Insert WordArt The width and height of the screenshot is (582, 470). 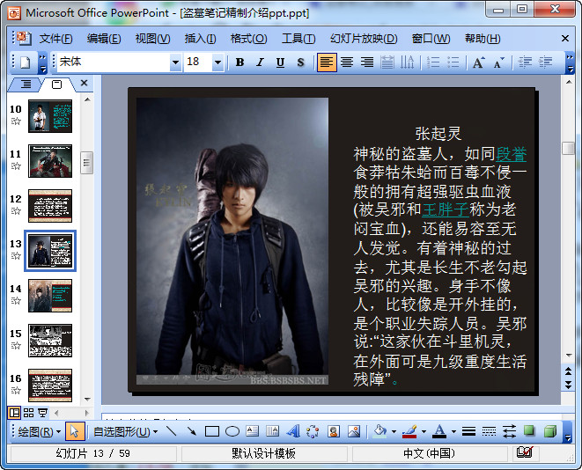293,431
